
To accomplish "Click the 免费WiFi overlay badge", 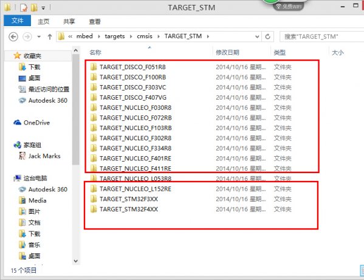I will point(289,6).
